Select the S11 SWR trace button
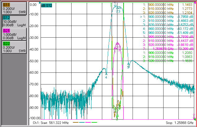This screenshot has height=127, width=197. point(14,8)
